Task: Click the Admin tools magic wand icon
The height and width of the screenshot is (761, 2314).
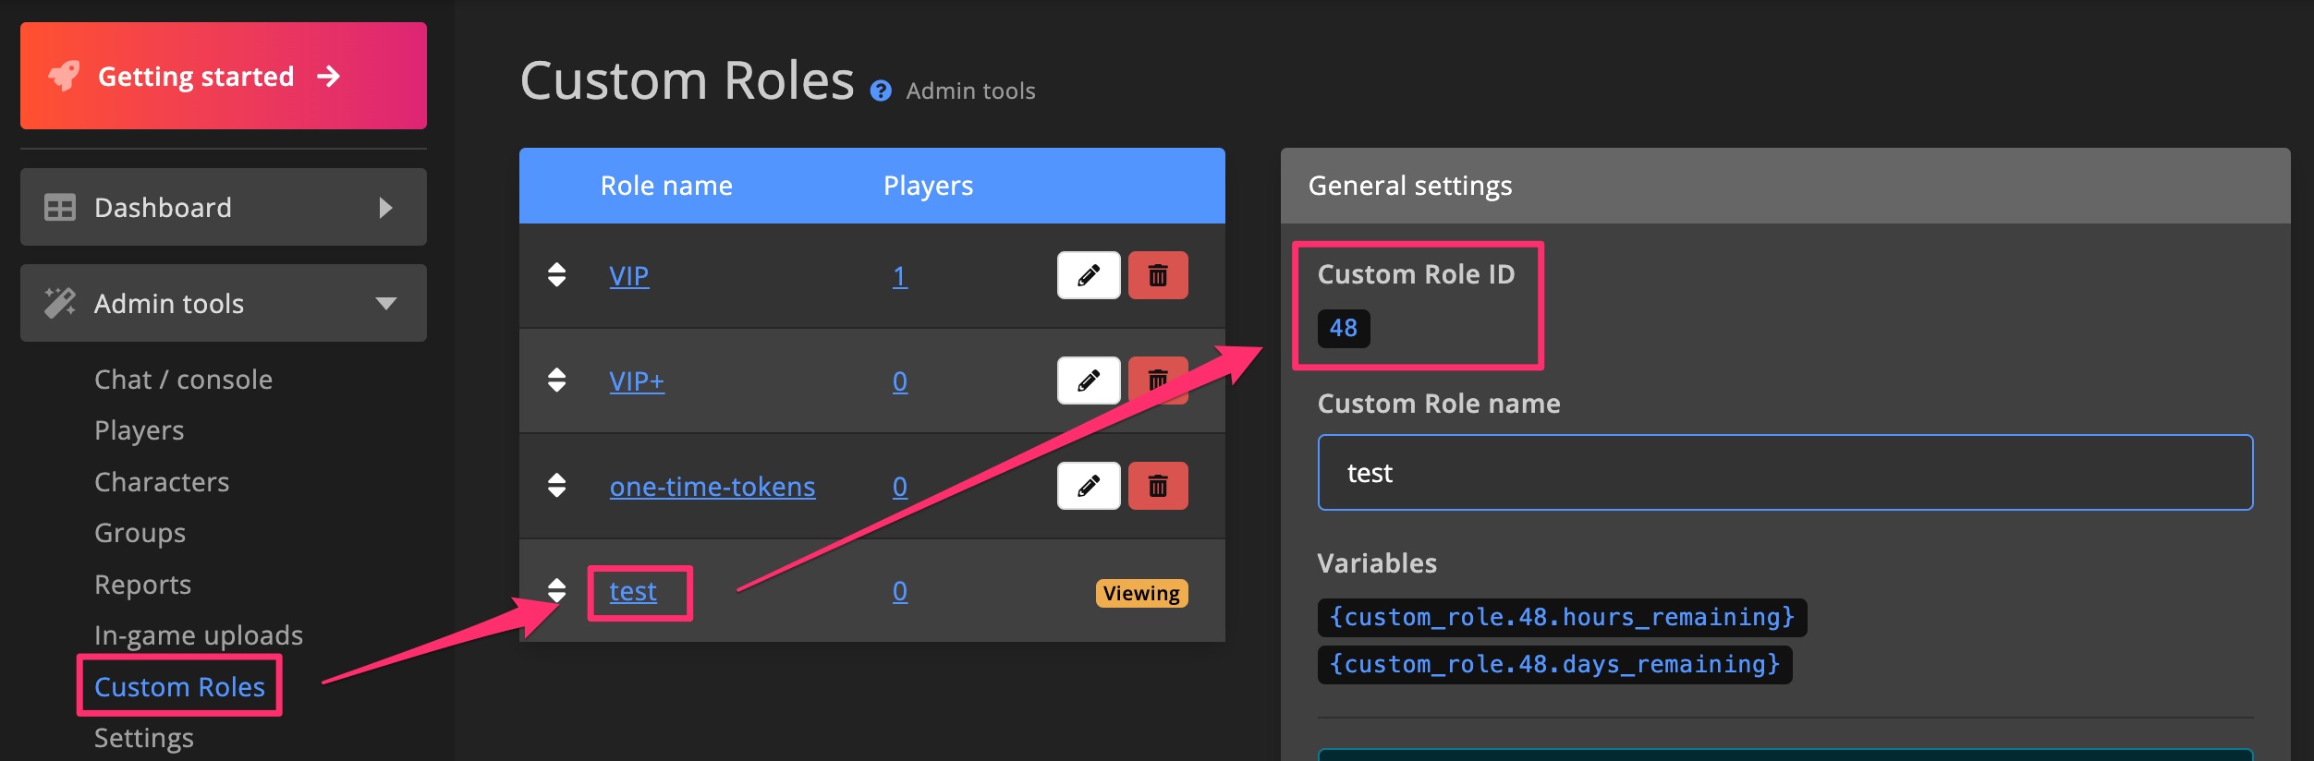Action: click(x=60, y=303)
